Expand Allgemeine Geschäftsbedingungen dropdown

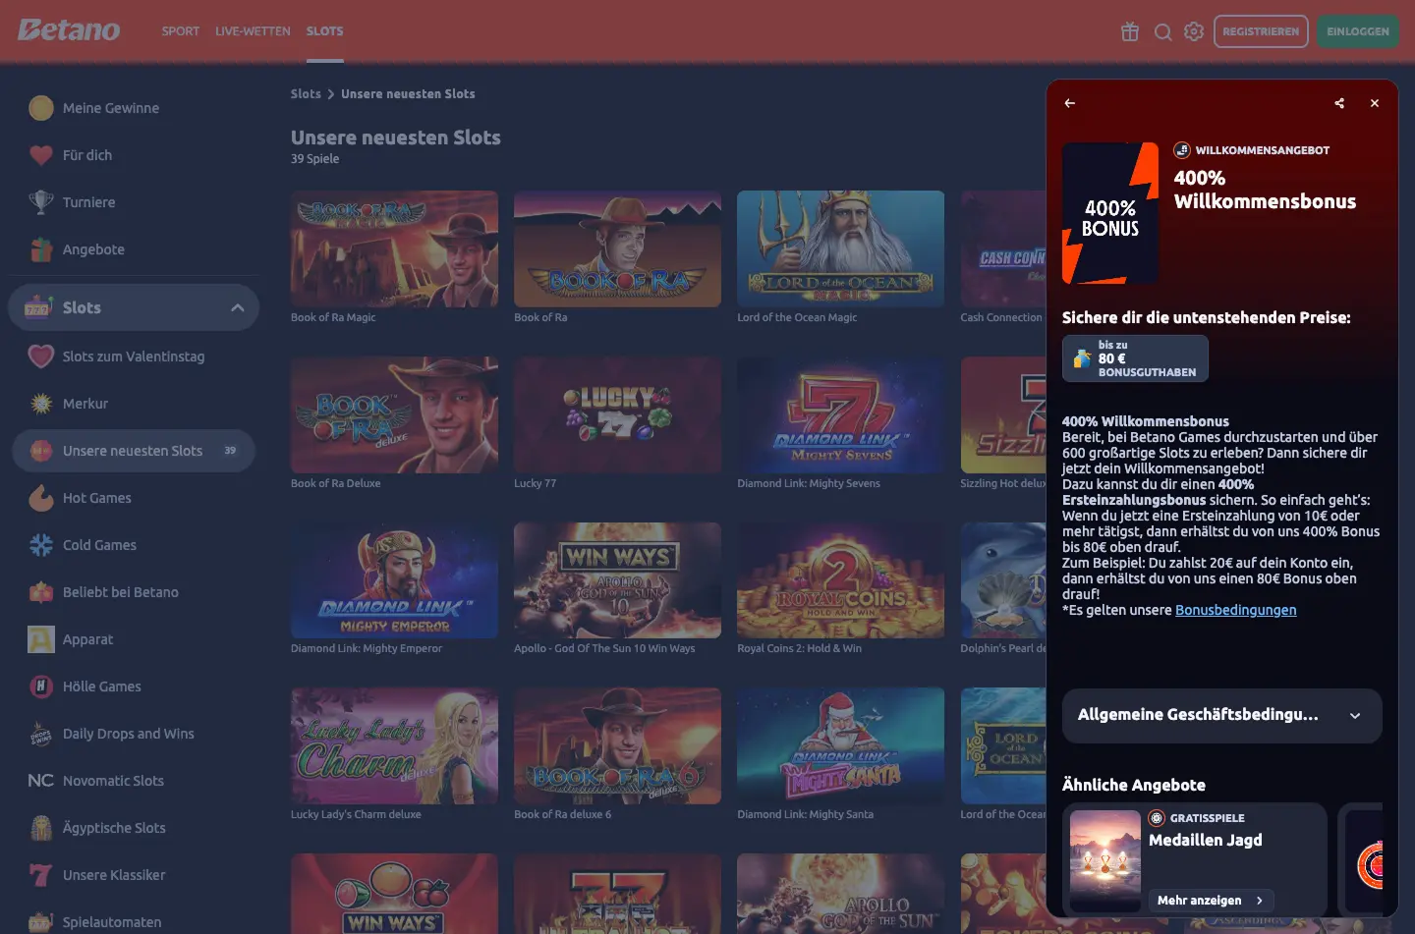(x=1221, y=715)
